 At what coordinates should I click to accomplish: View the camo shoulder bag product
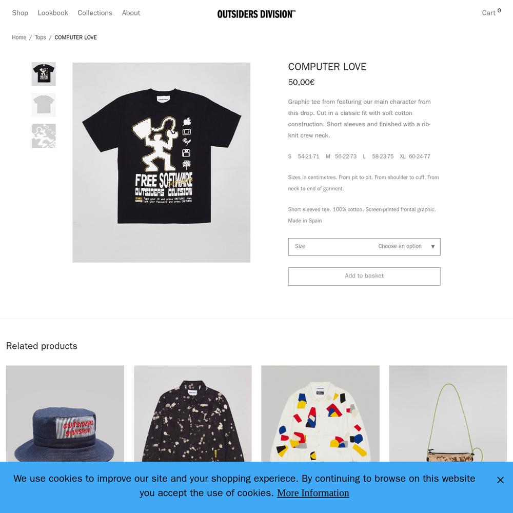point(448,413)
